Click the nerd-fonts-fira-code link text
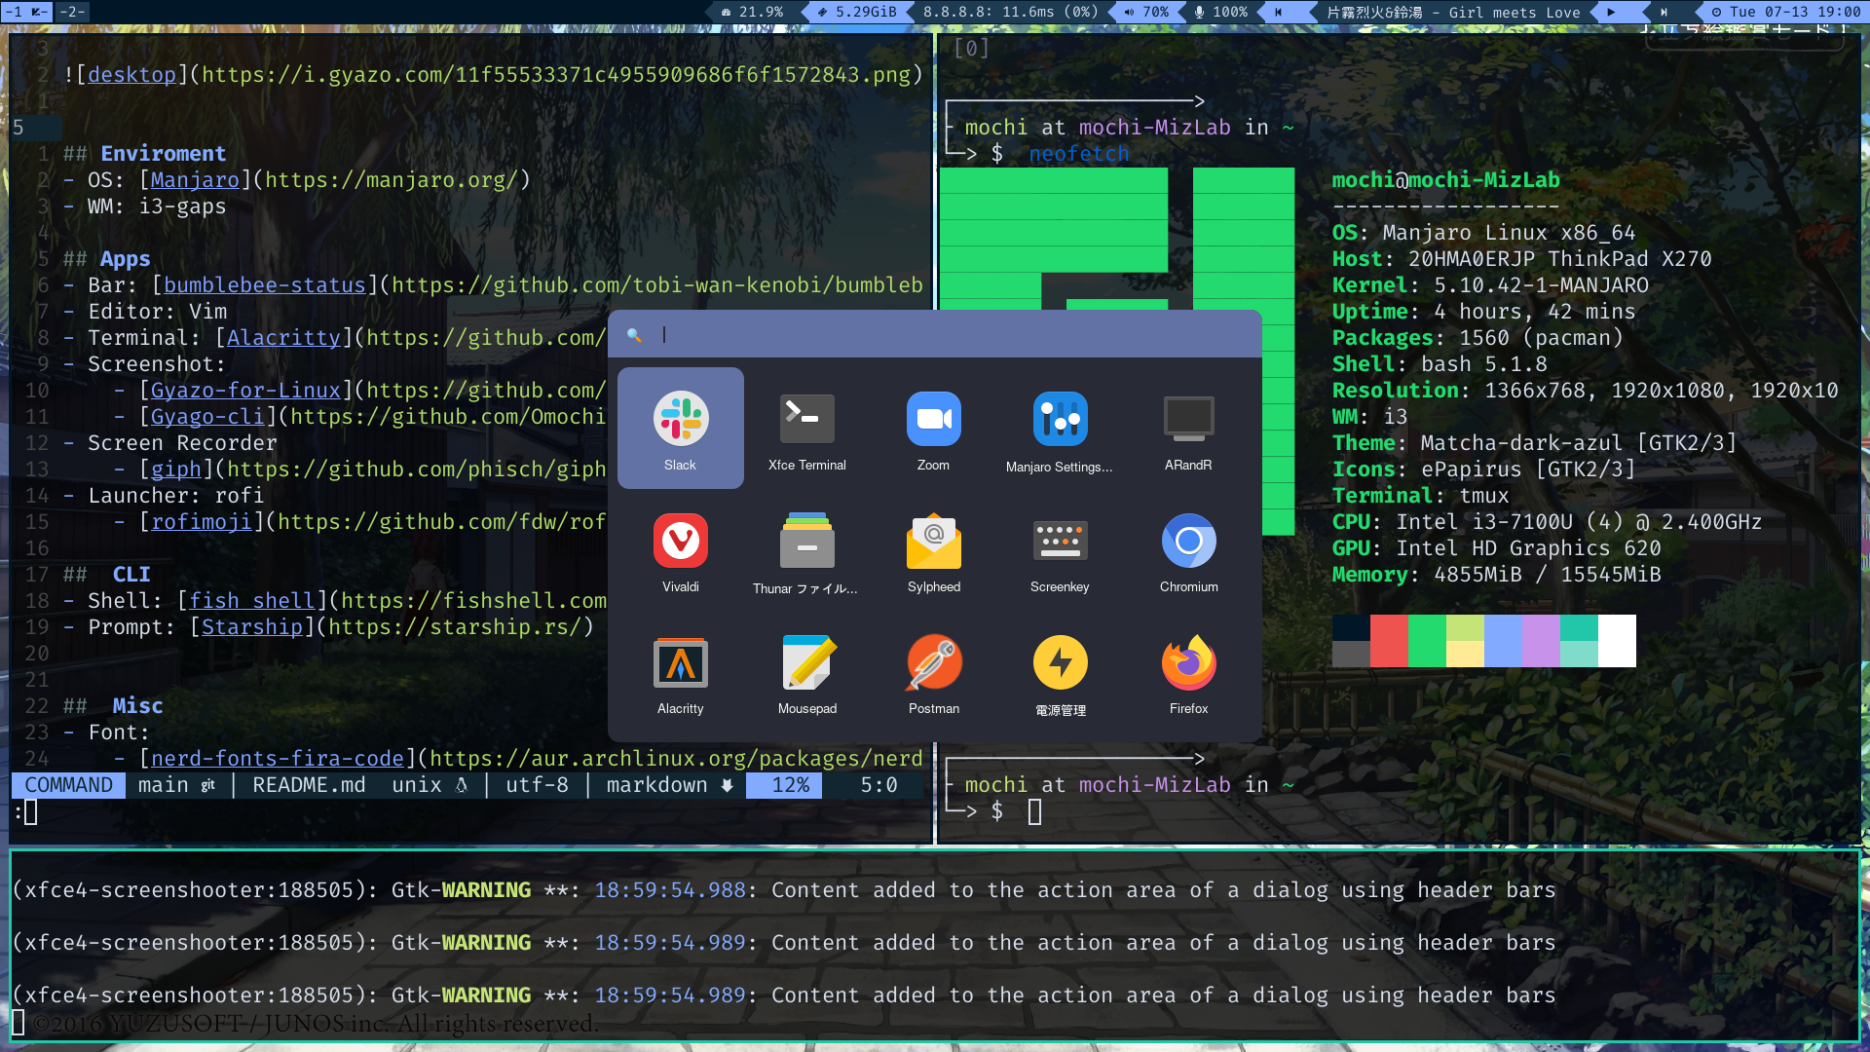The image size is (1870, 1052). point(278,759)
